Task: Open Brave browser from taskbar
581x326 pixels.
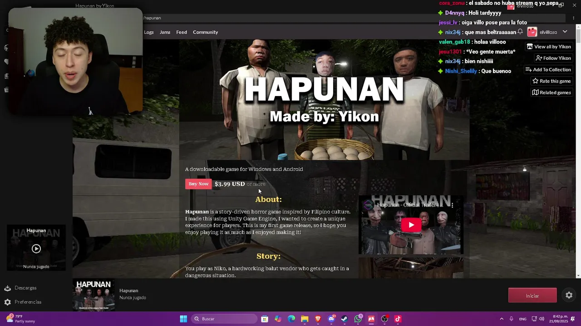Action: [318, 319]
